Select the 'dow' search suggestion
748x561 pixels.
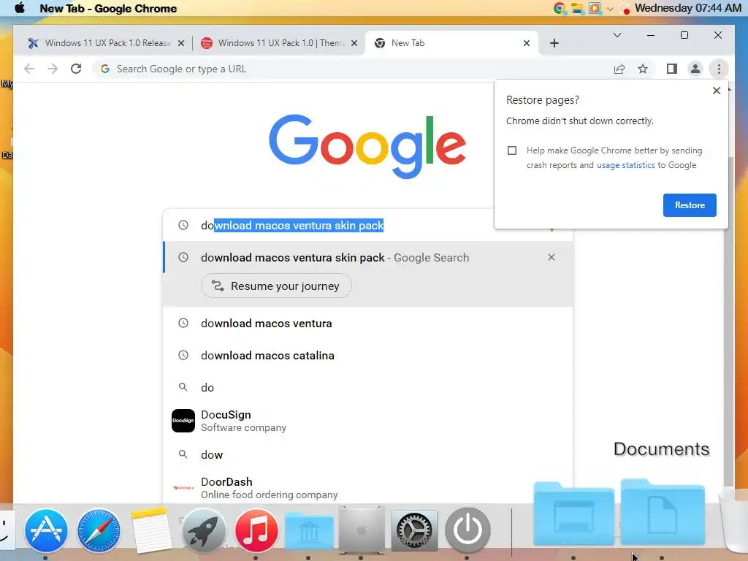tap(368, 454)
